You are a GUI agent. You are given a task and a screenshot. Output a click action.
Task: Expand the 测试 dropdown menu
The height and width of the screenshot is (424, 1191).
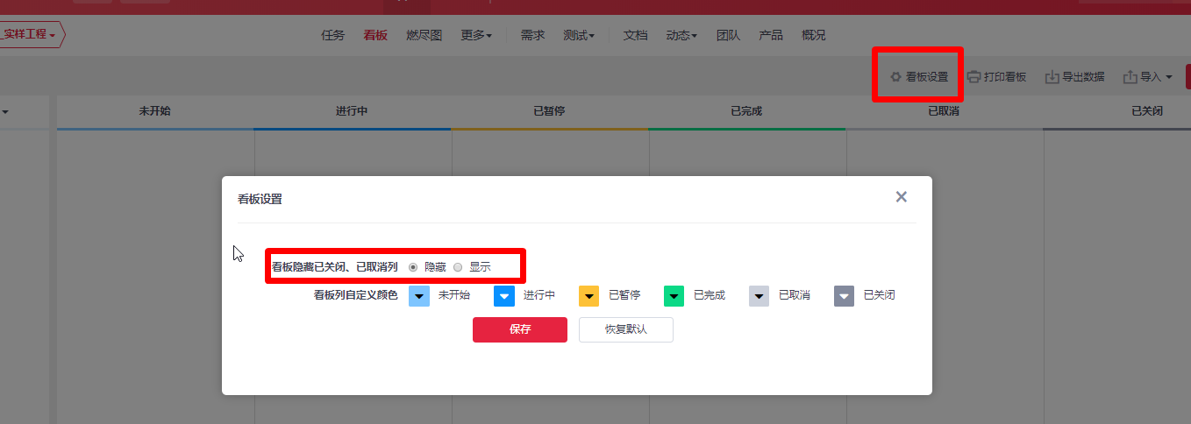pos(579,36)
